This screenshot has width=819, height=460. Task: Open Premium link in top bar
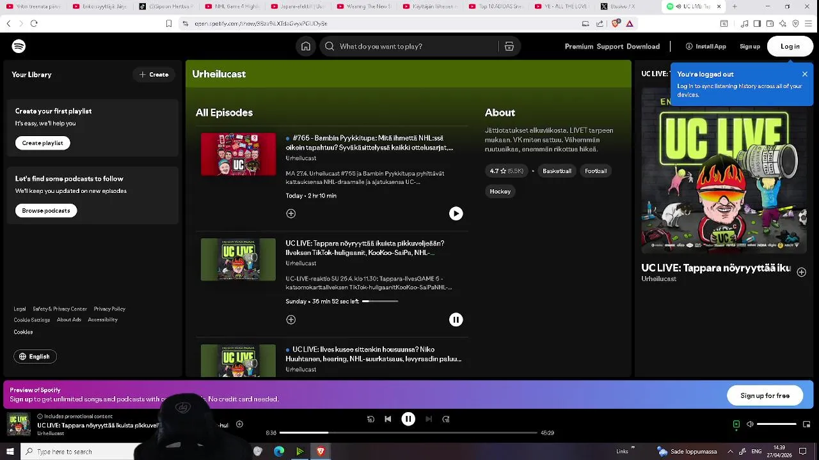(x=579, y=47)
